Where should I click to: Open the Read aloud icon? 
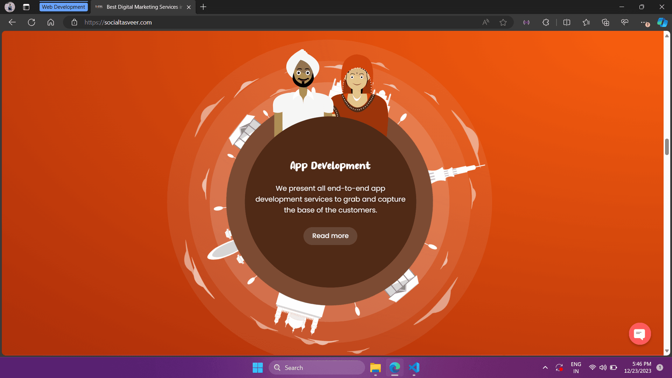pyautogui.click(x=485, y=22)
